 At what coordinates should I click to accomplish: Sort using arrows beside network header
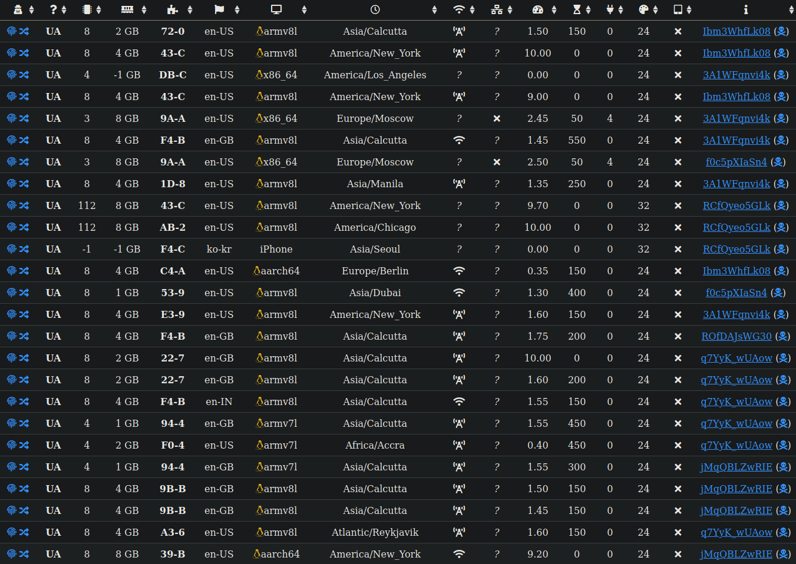point(510,9)
